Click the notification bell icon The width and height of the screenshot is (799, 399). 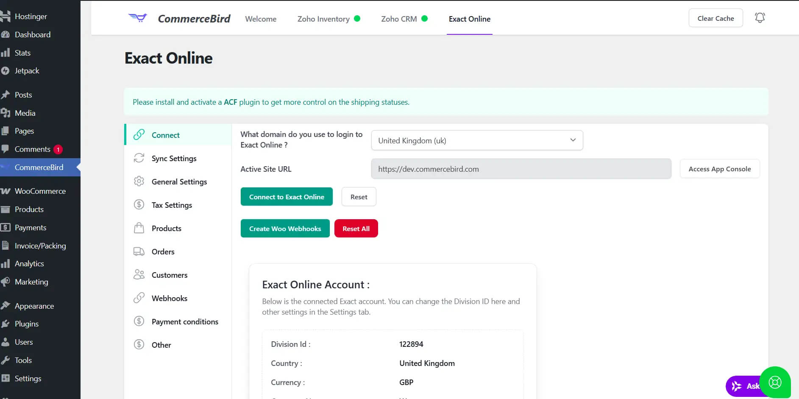point(759,17)
